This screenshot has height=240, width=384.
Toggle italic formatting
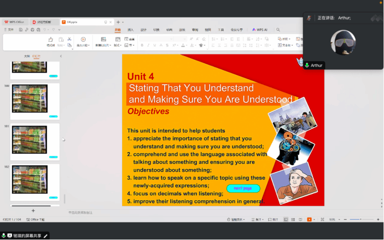148,45
